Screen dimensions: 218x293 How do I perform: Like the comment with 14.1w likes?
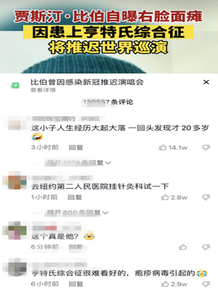tap(163, 147)
